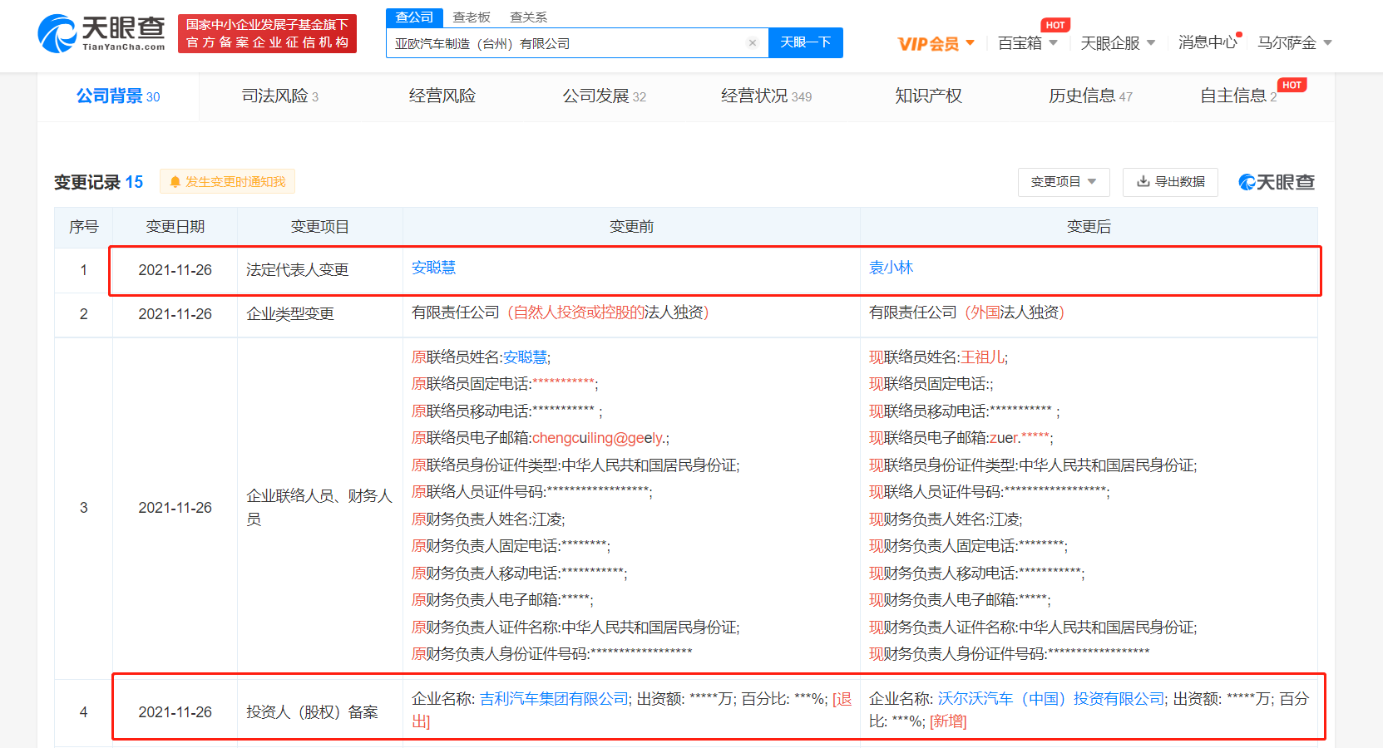This screenshot has height=748, width=1383.
Task: Select 企业联络人员、财务人员 cell
Action: pos(319,508)
